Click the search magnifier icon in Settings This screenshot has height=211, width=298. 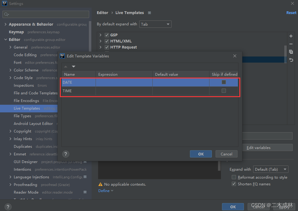click(x=6, y=14)
